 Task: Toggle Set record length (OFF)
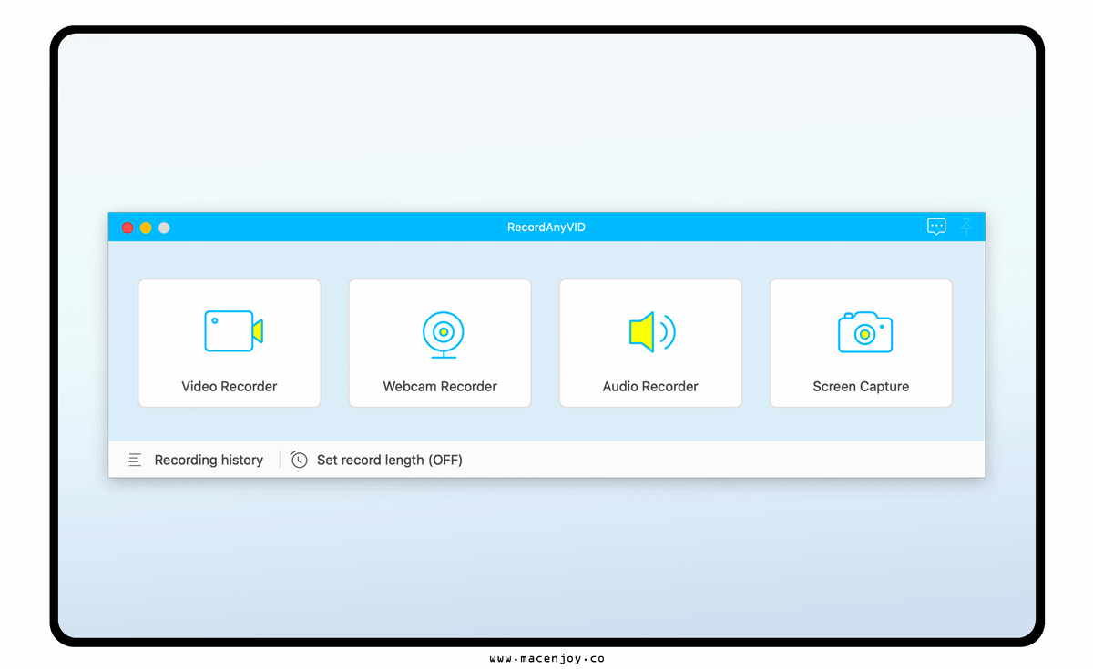(390, 461)
